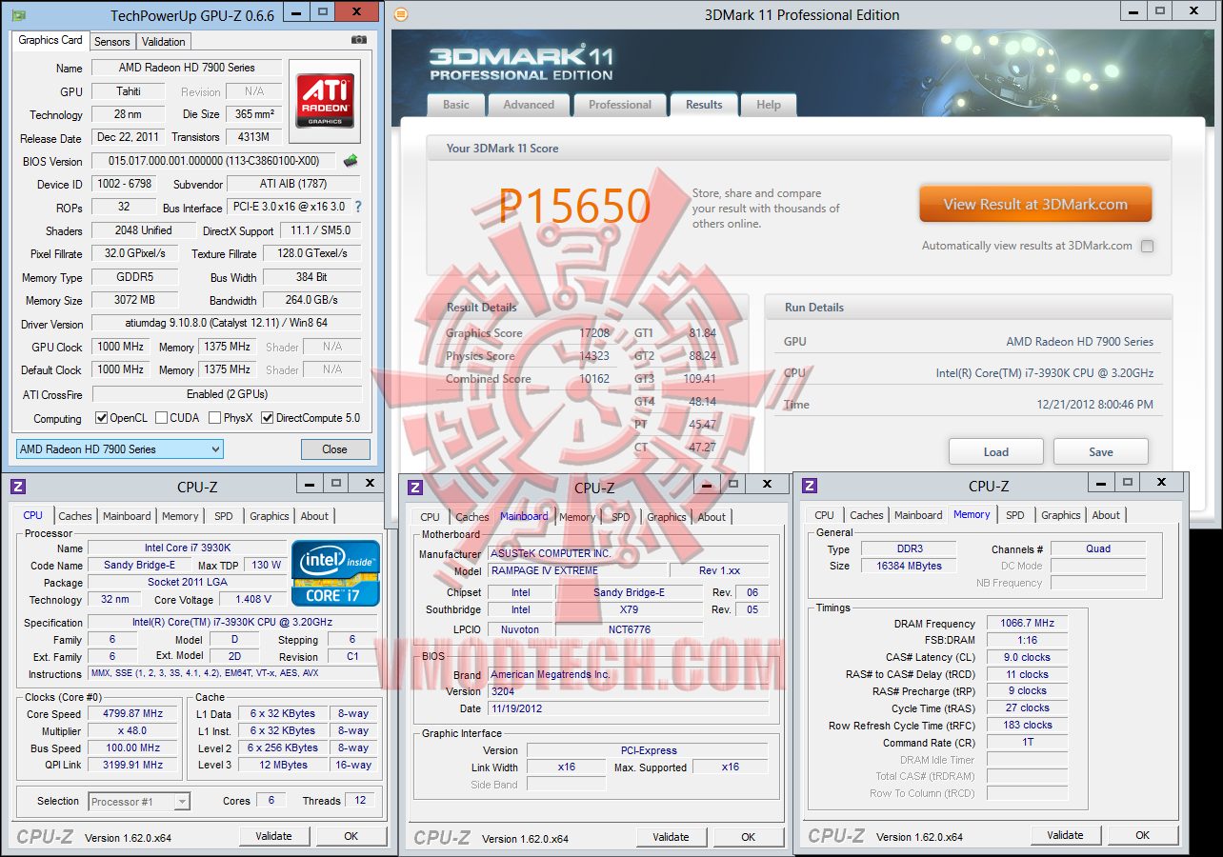Select the Graphics Card tab in GPU-Z

point(50,40)
